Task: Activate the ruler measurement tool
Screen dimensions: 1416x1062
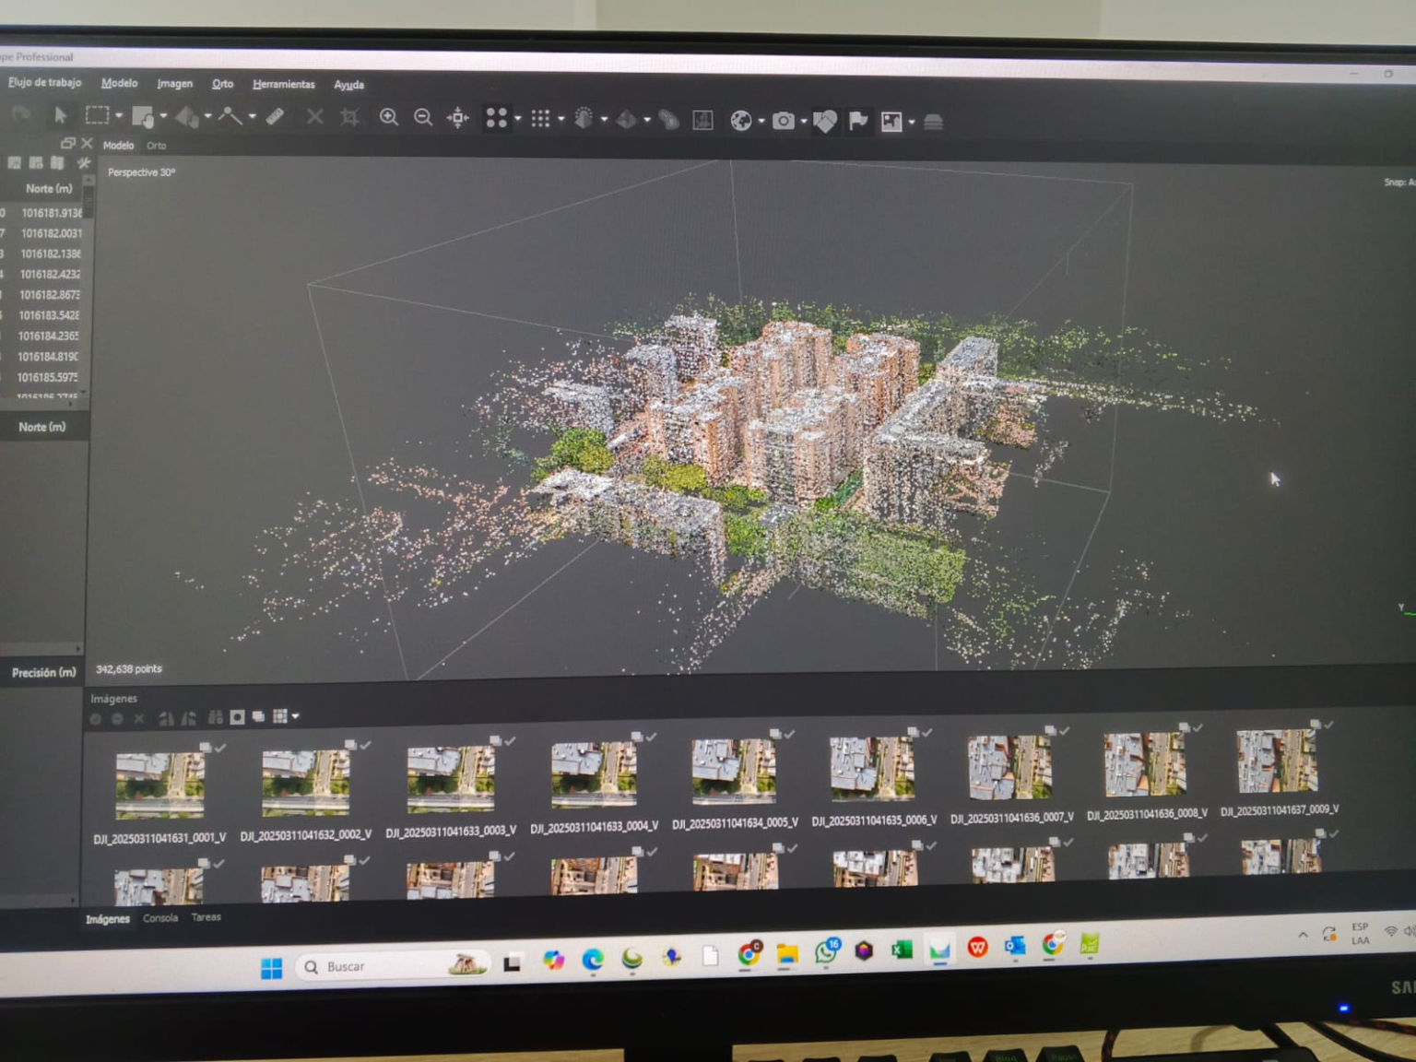Action: coord(273,116)
